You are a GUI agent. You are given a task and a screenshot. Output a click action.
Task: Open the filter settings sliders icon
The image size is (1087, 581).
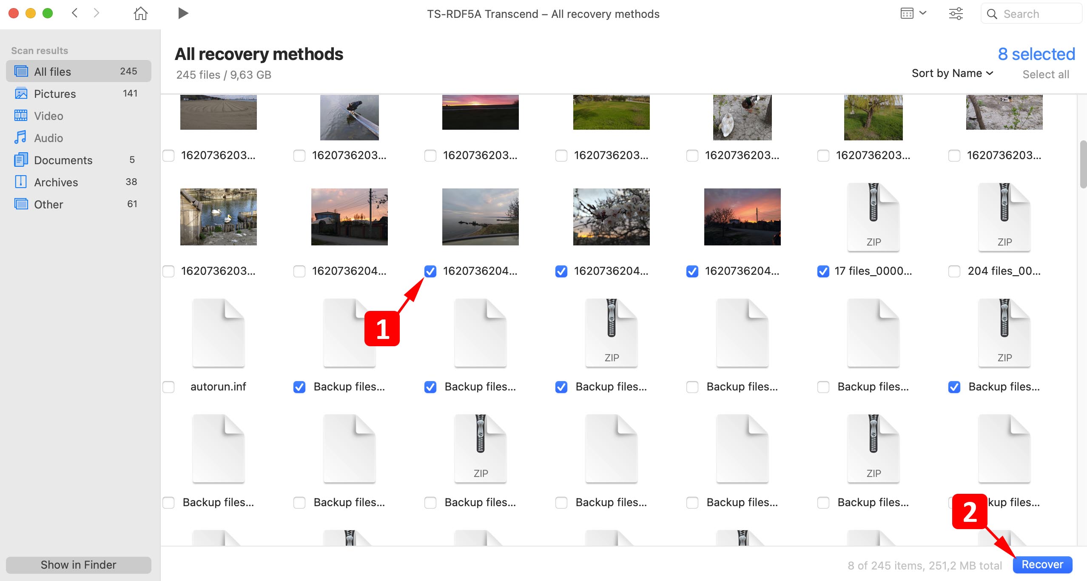(956, 14)
